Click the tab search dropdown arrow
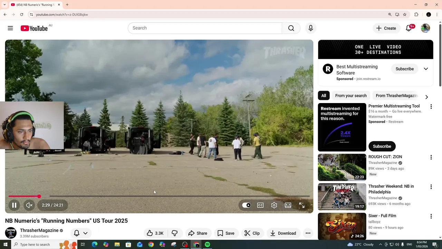442x249 pixels. click(4, 4)
